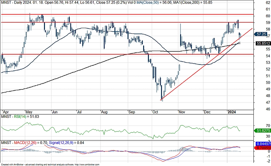Click the green RSI value tag 51.6275

click(x=263, y=131)
